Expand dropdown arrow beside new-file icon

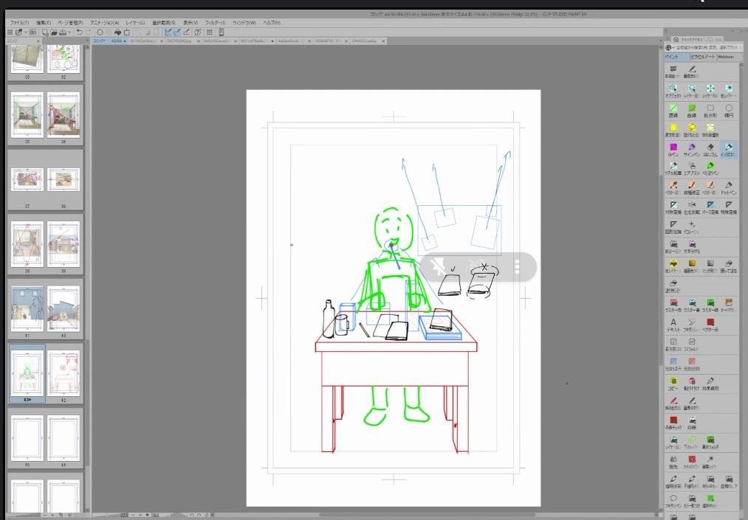[26, 32]
